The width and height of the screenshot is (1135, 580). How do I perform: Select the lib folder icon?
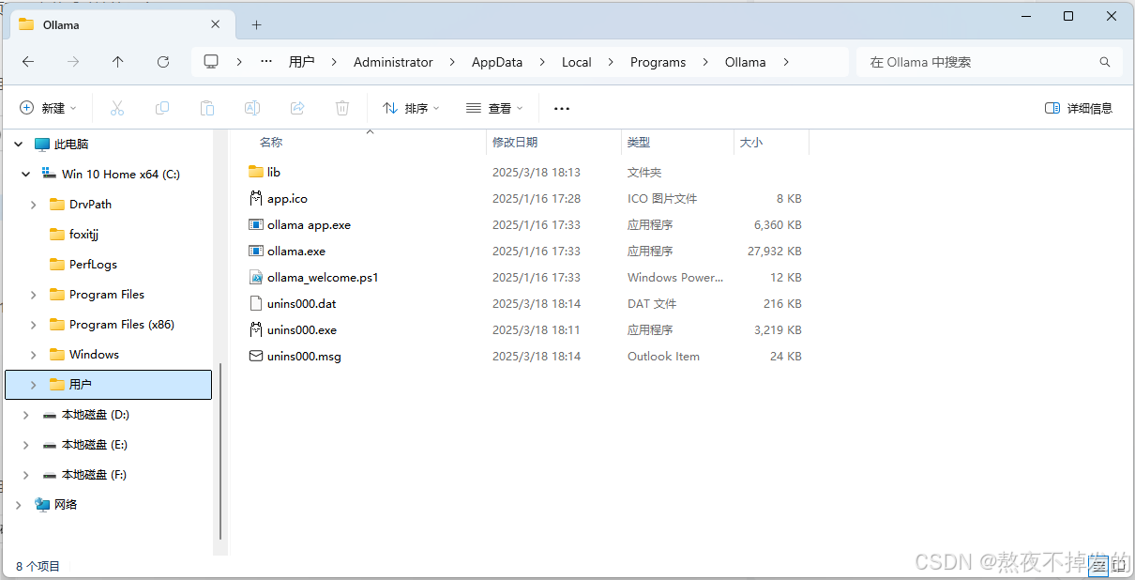(x=256, y=172)
